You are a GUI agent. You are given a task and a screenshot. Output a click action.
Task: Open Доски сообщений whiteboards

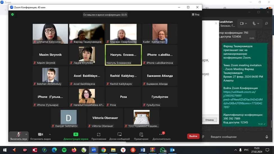point(120,136)
